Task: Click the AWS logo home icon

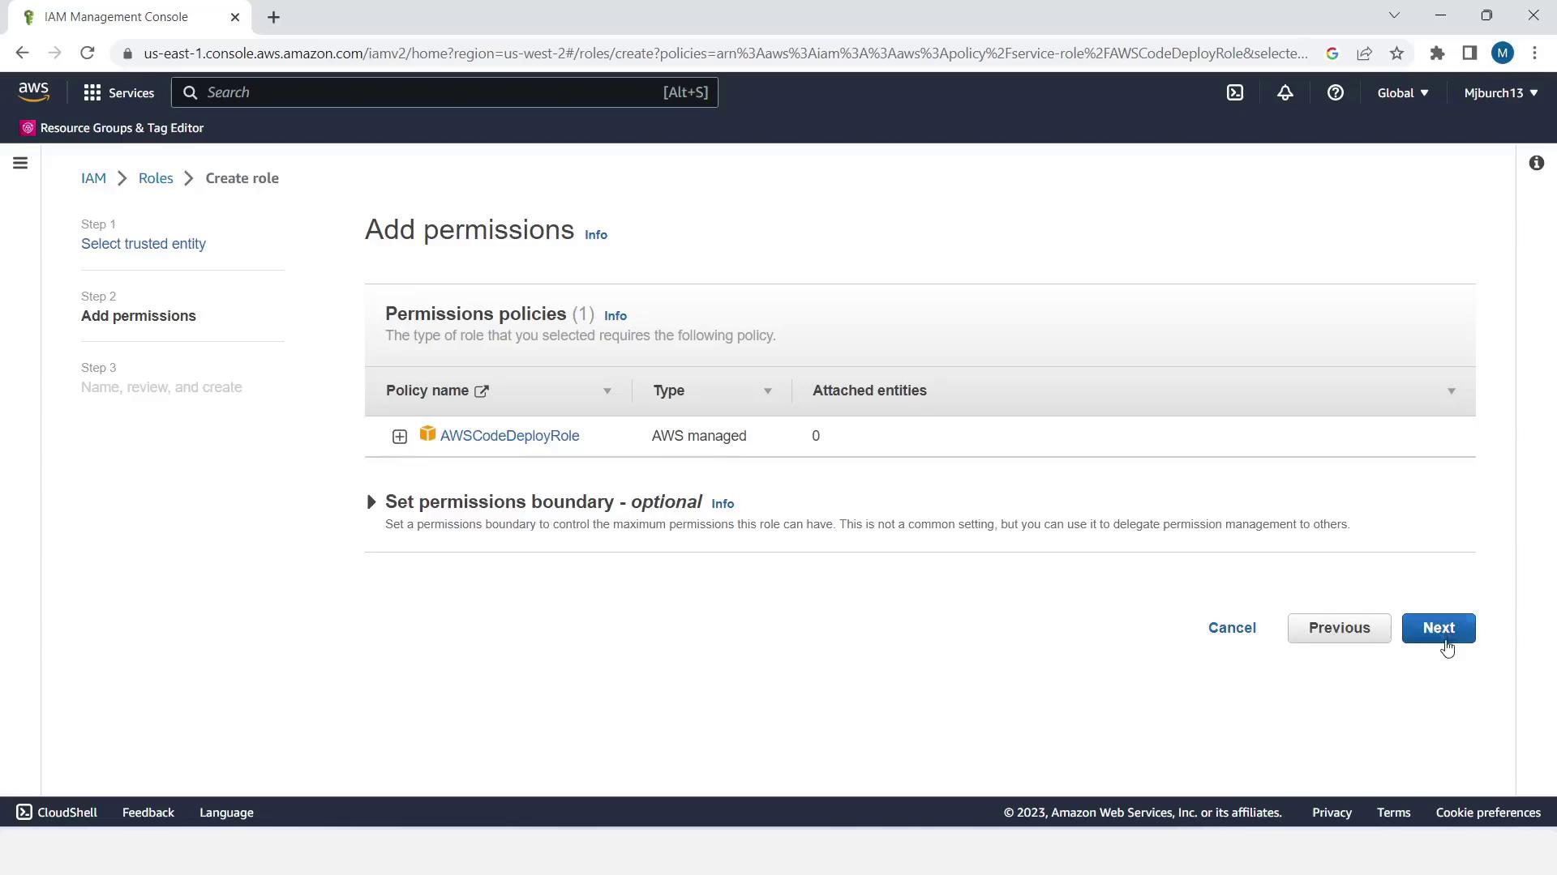Action: (34, 92)
